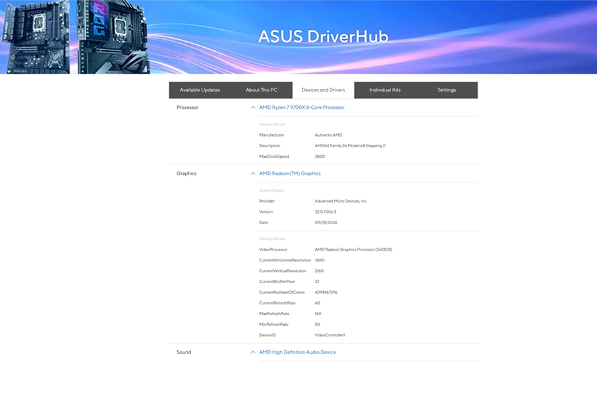Switch to the Individual Kits tab
This screenshot has height=398, width=597.
387,90
